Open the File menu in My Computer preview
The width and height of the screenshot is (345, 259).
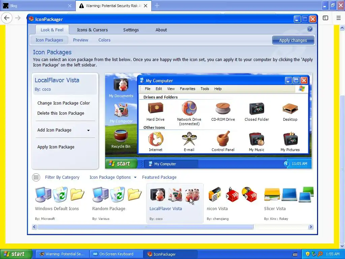click(148, 89)
